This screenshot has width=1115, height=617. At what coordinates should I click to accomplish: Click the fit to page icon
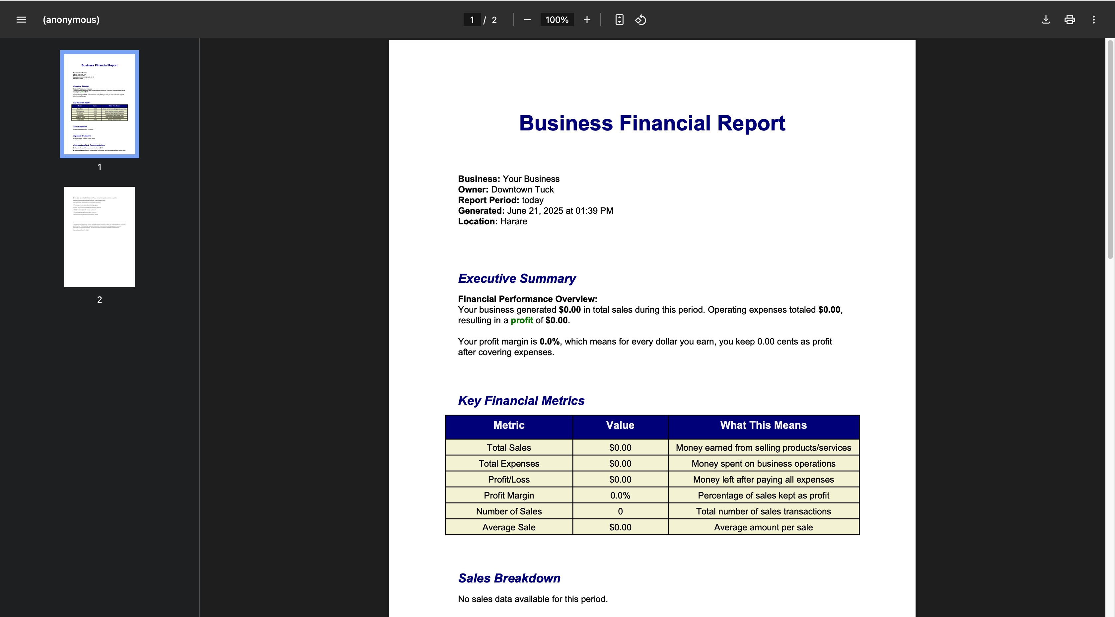[x=619, y=20]
